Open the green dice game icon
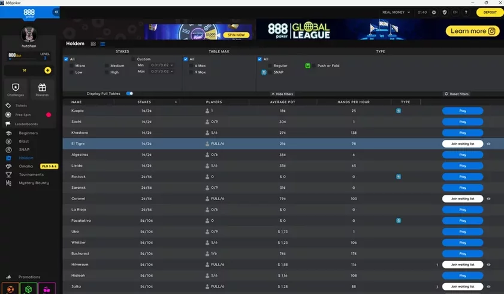504x294 pixels. click(x=29, y=289)
